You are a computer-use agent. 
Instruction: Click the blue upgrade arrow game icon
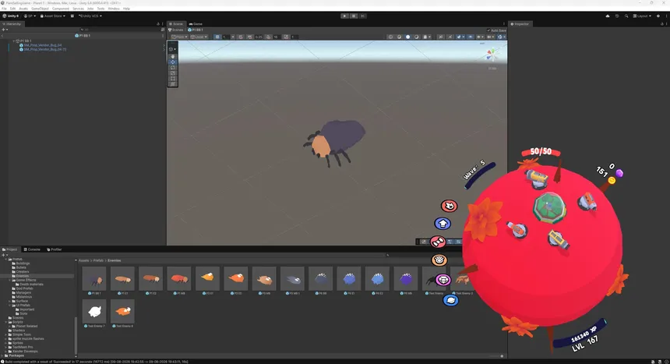pos(443,223)
